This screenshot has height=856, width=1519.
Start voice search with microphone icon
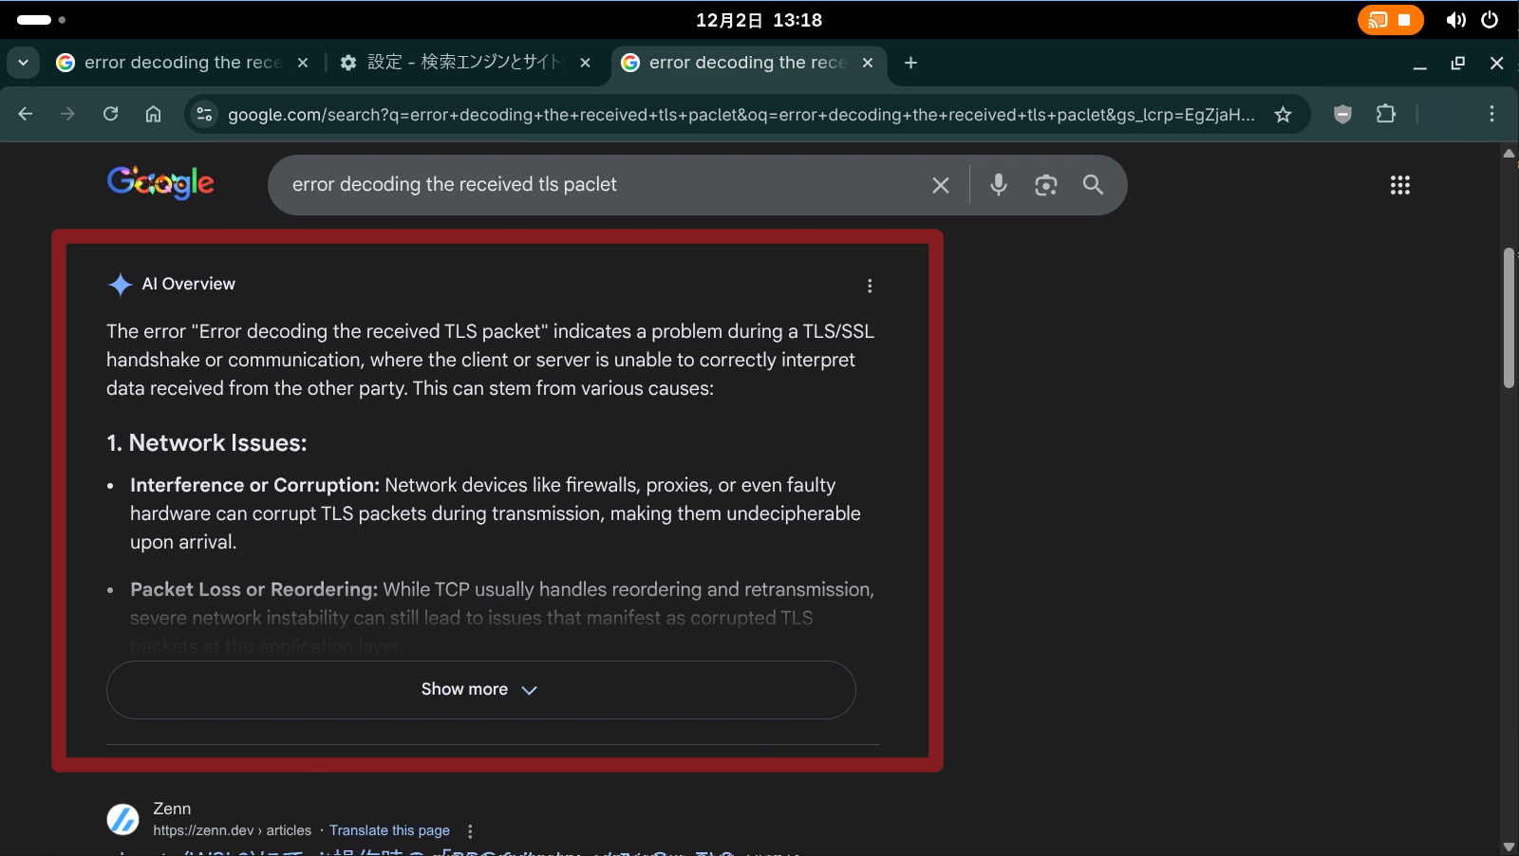(x=998, y=185)
